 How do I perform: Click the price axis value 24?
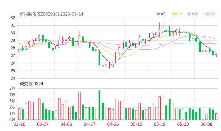click(x=13, y=78)
